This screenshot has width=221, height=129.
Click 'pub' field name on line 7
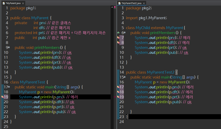point(42,38)
